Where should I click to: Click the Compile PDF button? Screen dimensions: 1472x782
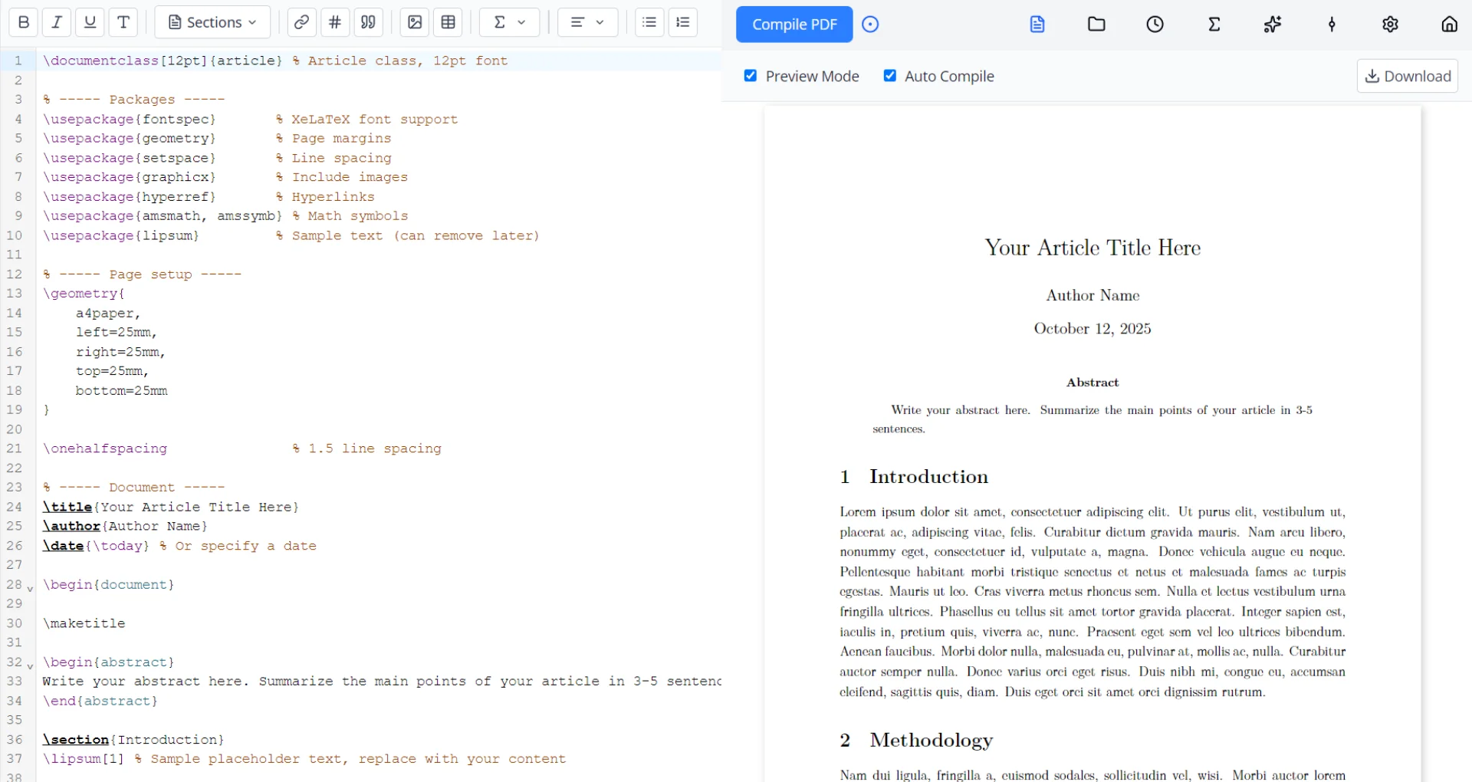coord(794,25)
